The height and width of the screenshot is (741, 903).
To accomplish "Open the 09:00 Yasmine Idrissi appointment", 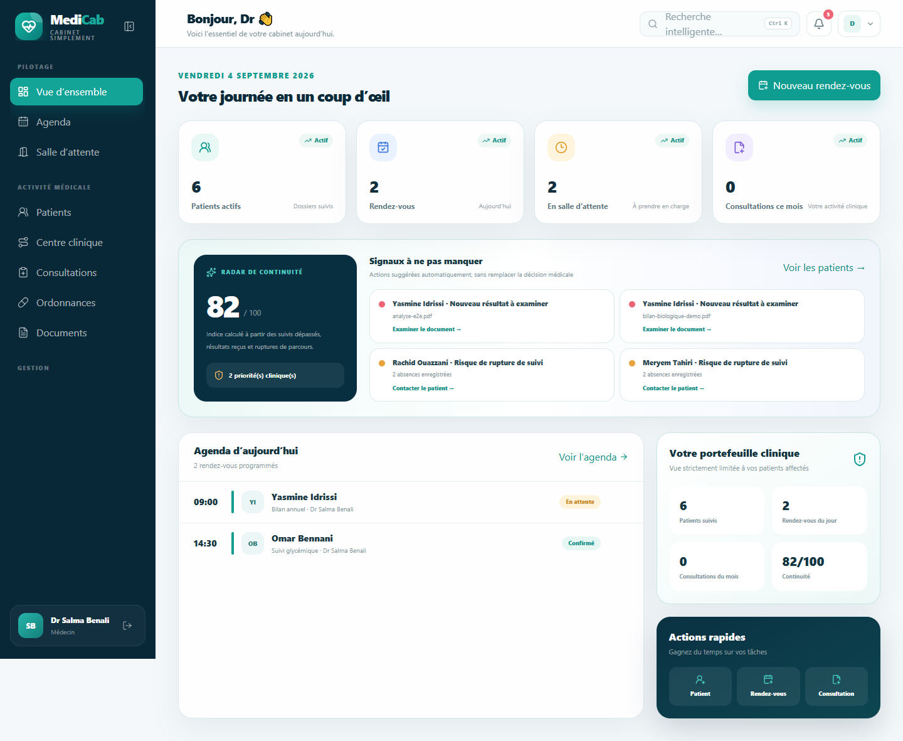I will click(411, 502).
